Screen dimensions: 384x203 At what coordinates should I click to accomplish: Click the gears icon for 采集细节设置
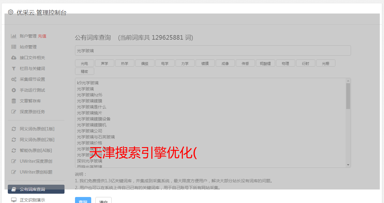pyautogui.click(x=14, y=79)
